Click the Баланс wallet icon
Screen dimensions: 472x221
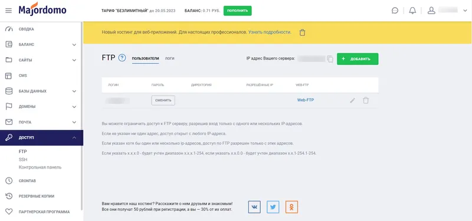tap(9, 45)
